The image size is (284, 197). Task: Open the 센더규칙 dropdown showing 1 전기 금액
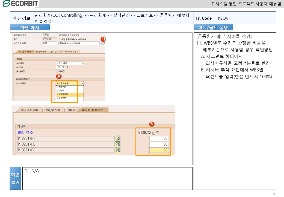(x=70, y=63)
